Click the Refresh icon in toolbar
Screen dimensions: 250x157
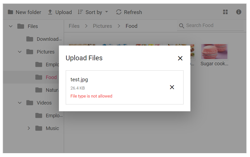(119, 12)
